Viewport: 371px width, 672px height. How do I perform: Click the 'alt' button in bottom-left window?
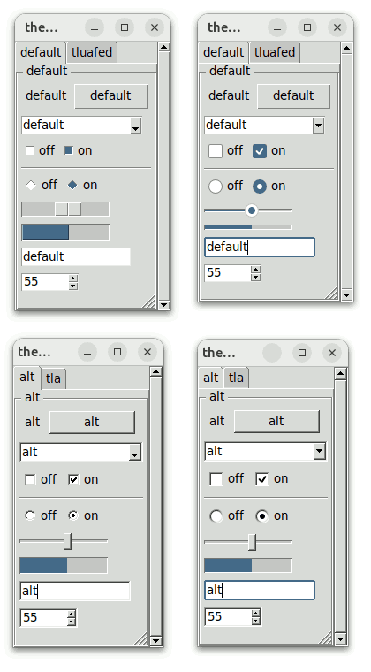pyautogui.click(x=92, y=422)
